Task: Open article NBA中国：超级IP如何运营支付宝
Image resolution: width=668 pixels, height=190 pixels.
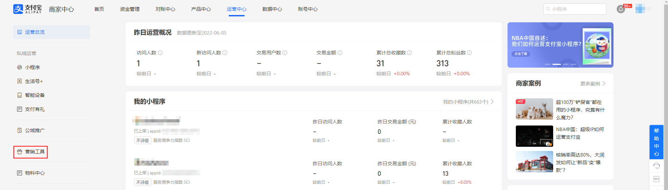Action: tap(580, 133)
